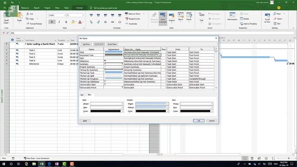Screen dimensions: 297x167
Task: Click Details in Properties group
Action: tap(245, 19)
